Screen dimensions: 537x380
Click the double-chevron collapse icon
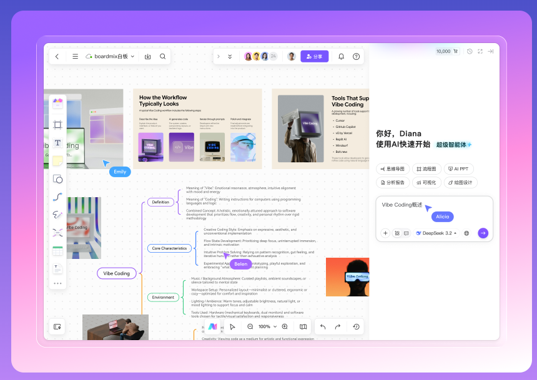click(230, 57)
